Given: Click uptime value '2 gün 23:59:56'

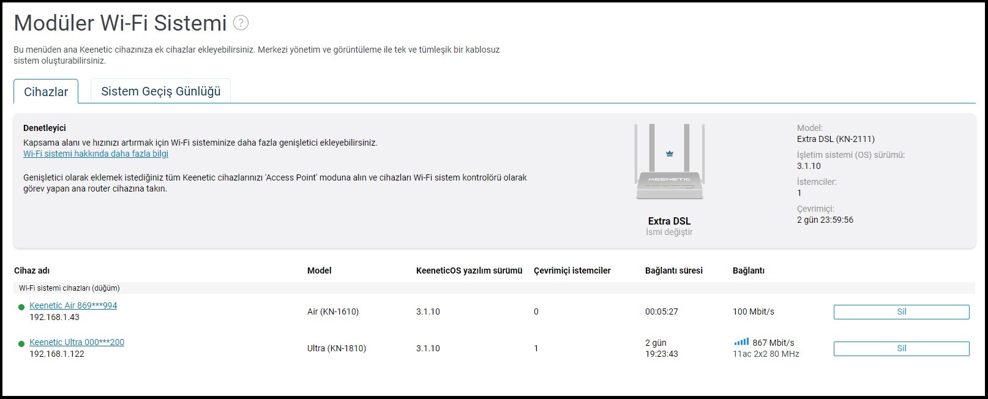Looking at the screenshot, I should tap(825, 220).
